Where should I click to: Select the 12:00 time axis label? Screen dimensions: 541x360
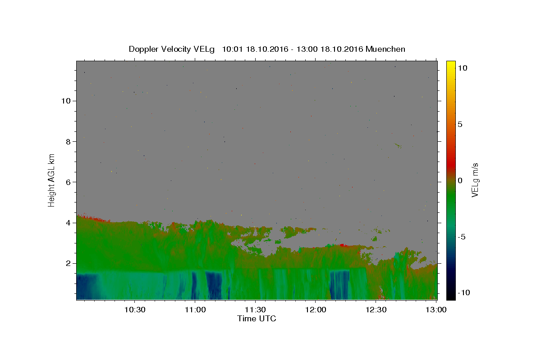(316, 310)
